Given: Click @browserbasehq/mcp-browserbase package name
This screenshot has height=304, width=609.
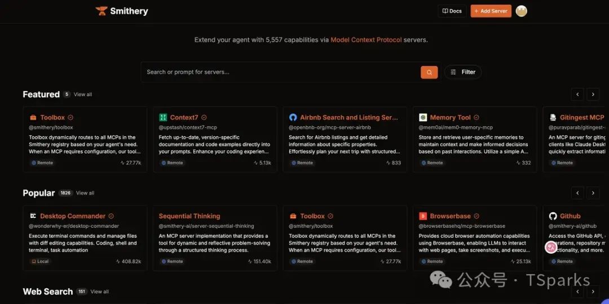Looking at the screenshot, I should pyautogui.click(x=462, y=226).
